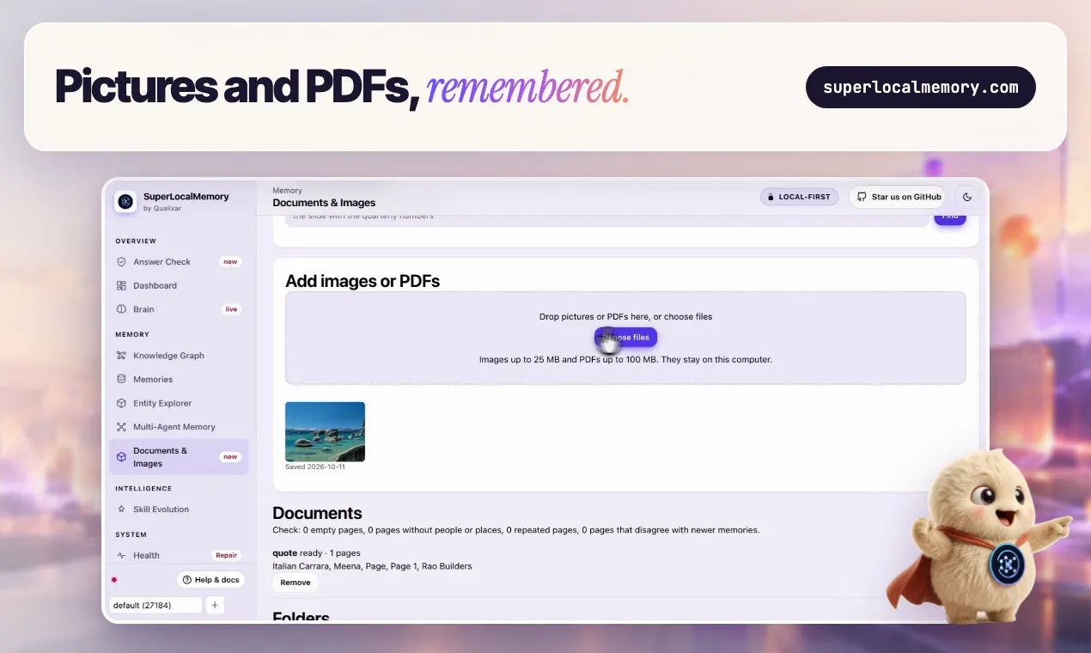Click the 'Add images or PDFs' heading
Viewport: 1091px width, 653px height.
[363, 281]
